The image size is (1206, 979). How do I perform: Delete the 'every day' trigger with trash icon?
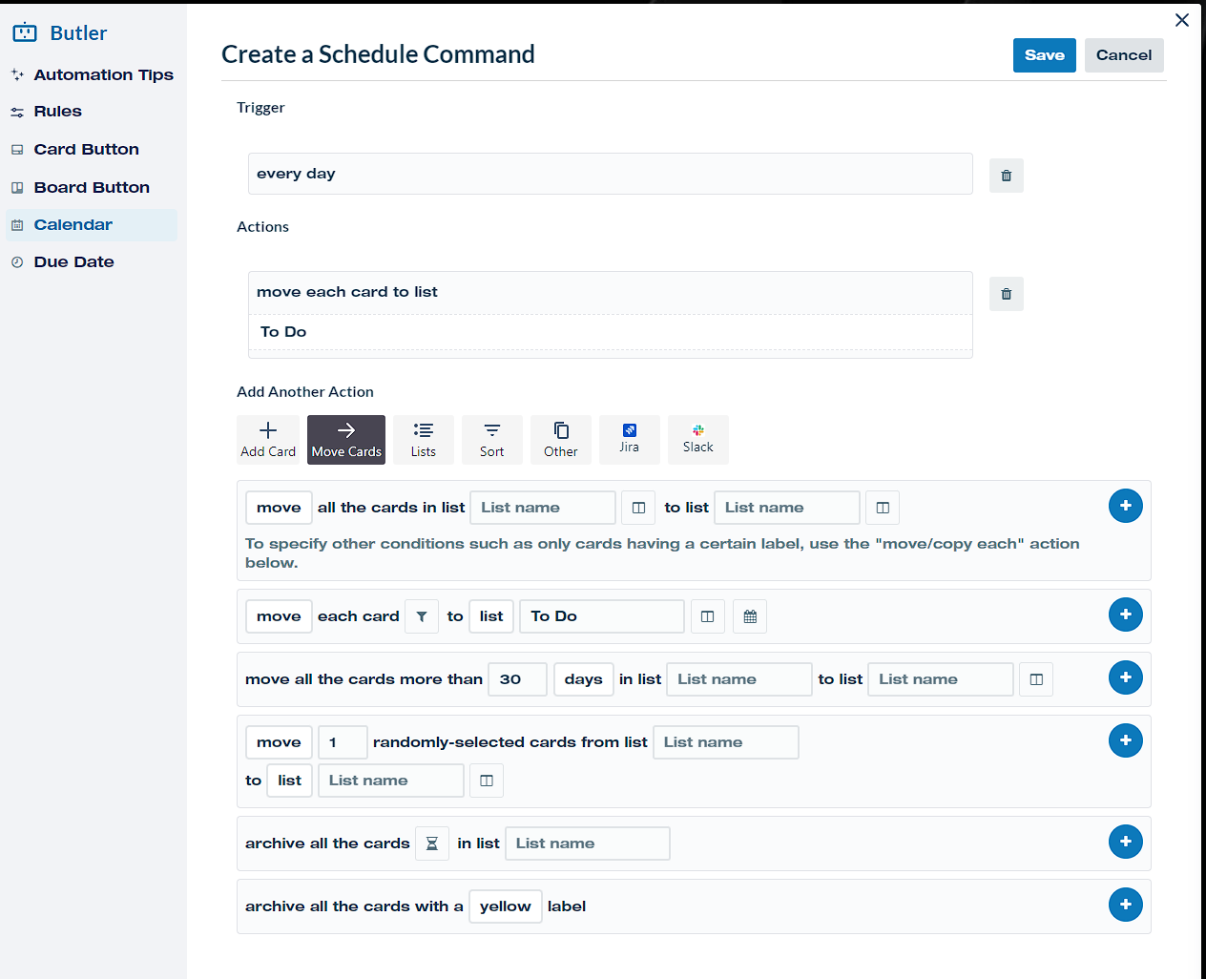tap(1006, 176)
